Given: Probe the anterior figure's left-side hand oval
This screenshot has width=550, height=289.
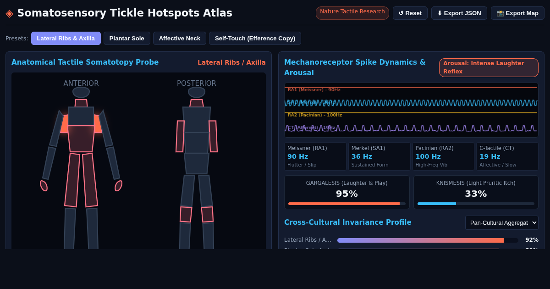Looking at the screenshot, I should (44, 186).
